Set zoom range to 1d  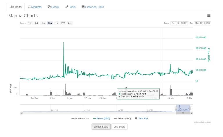[x=30, y=23]
